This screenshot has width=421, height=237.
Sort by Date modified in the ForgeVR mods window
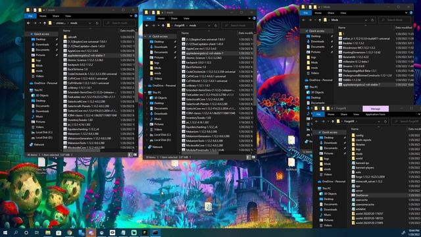pos(245,33)
